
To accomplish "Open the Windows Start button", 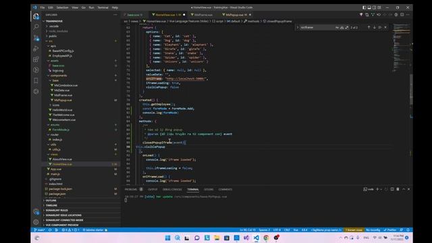I will tap(167, 238).
